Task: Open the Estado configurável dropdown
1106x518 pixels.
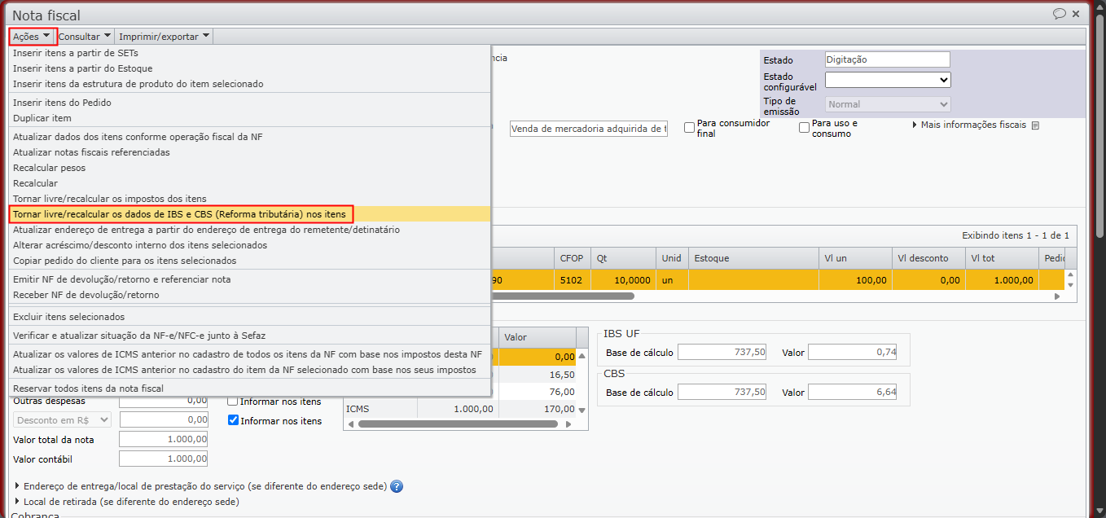Action: (888, 80)
